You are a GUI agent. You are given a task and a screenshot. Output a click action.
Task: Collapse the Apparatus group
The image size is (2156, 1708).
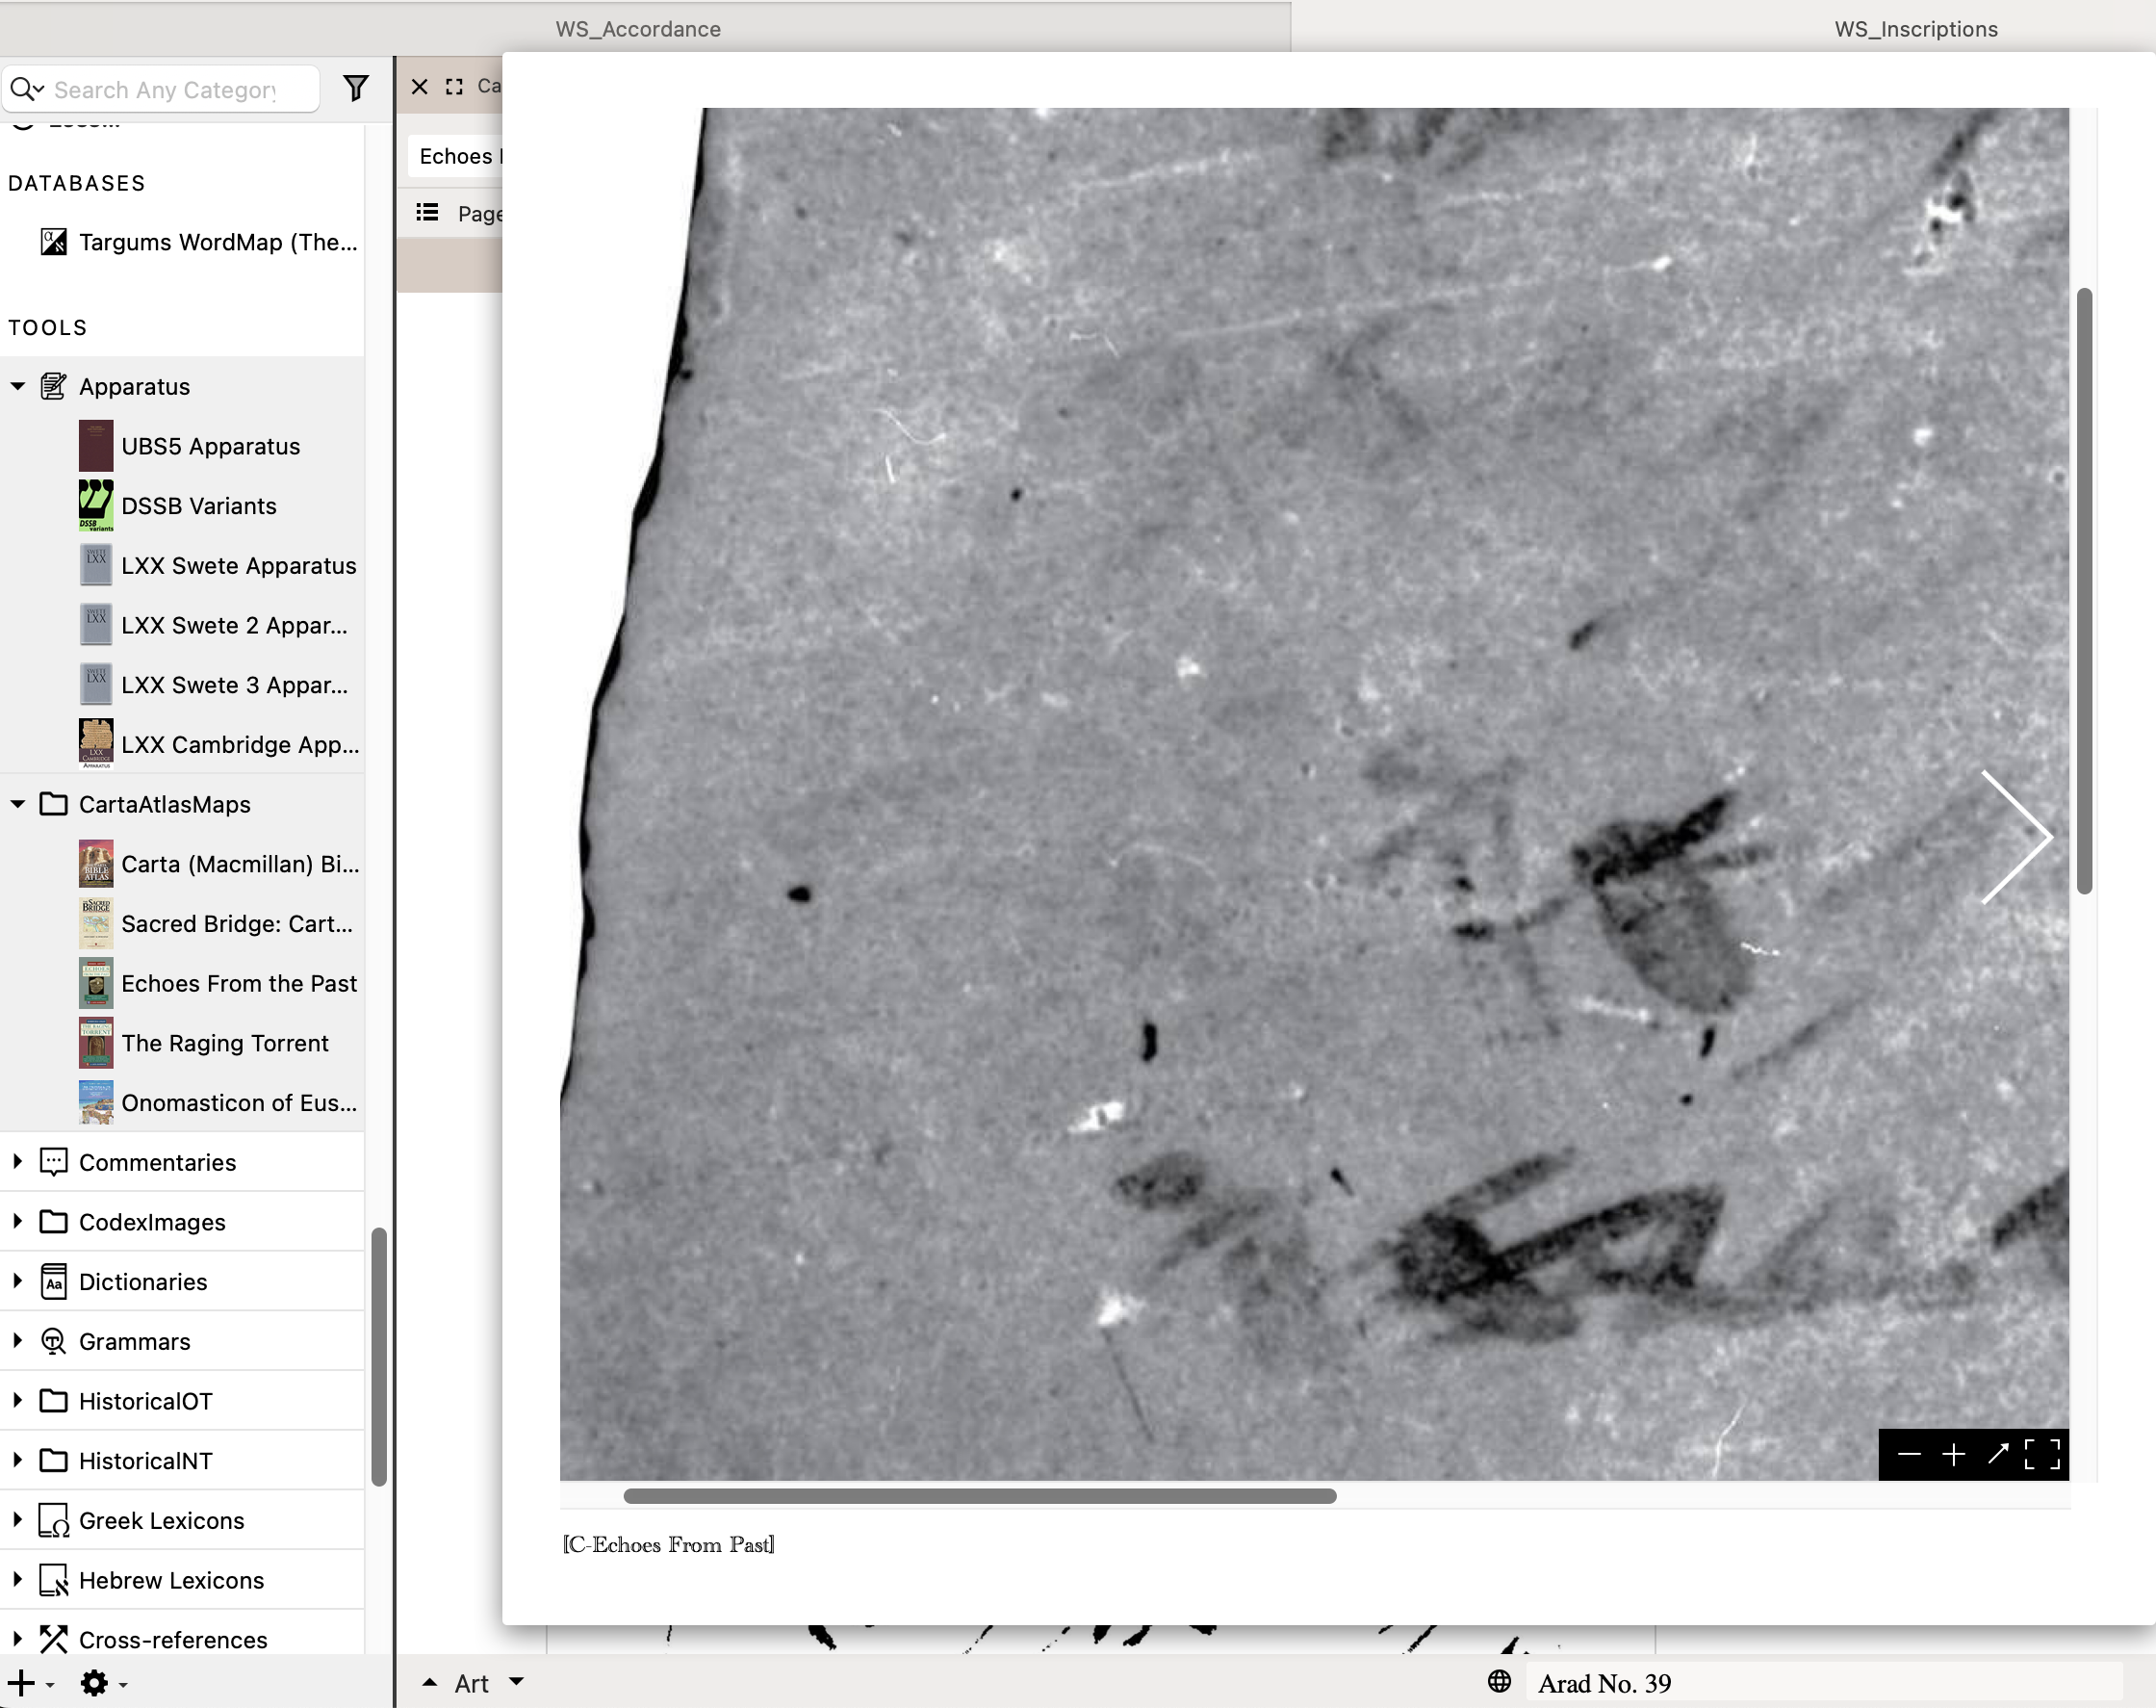tap(18, 386)
